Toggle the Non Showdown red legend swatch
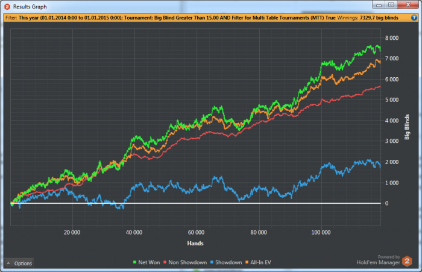The width and height of the screenshot is (422, 272). coord(165,262)
